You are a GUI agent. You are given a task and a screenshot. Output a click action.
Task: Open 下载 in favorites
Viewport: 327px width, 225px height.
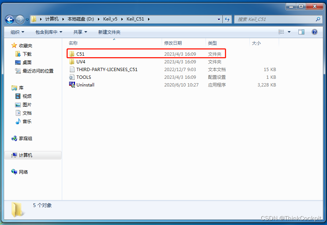click(27, 54)
